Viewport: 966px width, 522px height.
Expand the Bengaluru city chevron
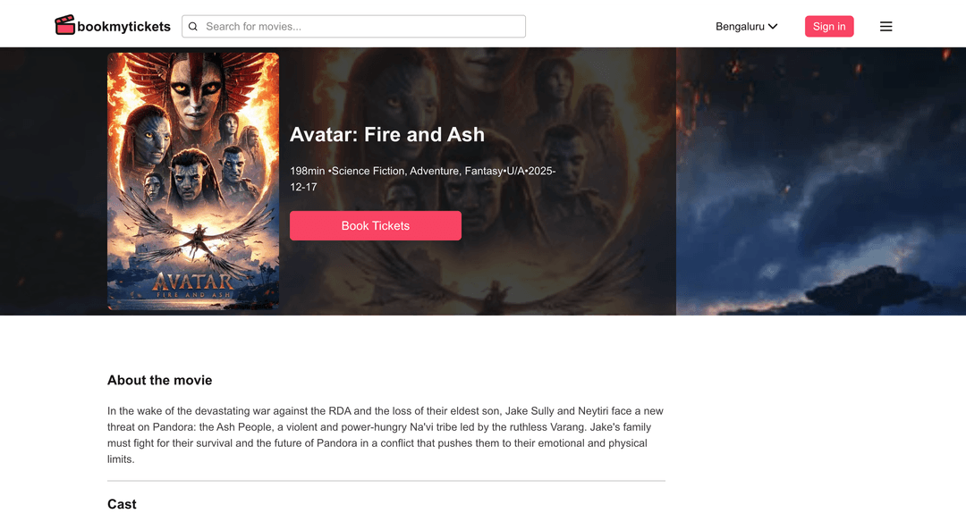point(773,27)
